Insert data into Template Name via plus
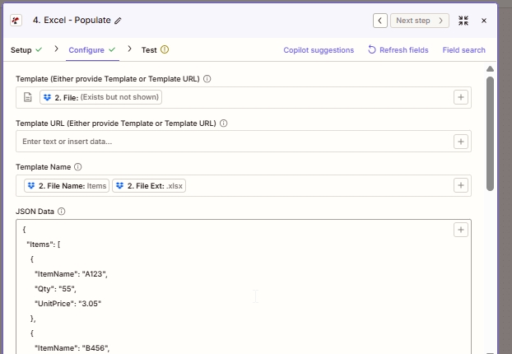512x354 pixels. 461,185
